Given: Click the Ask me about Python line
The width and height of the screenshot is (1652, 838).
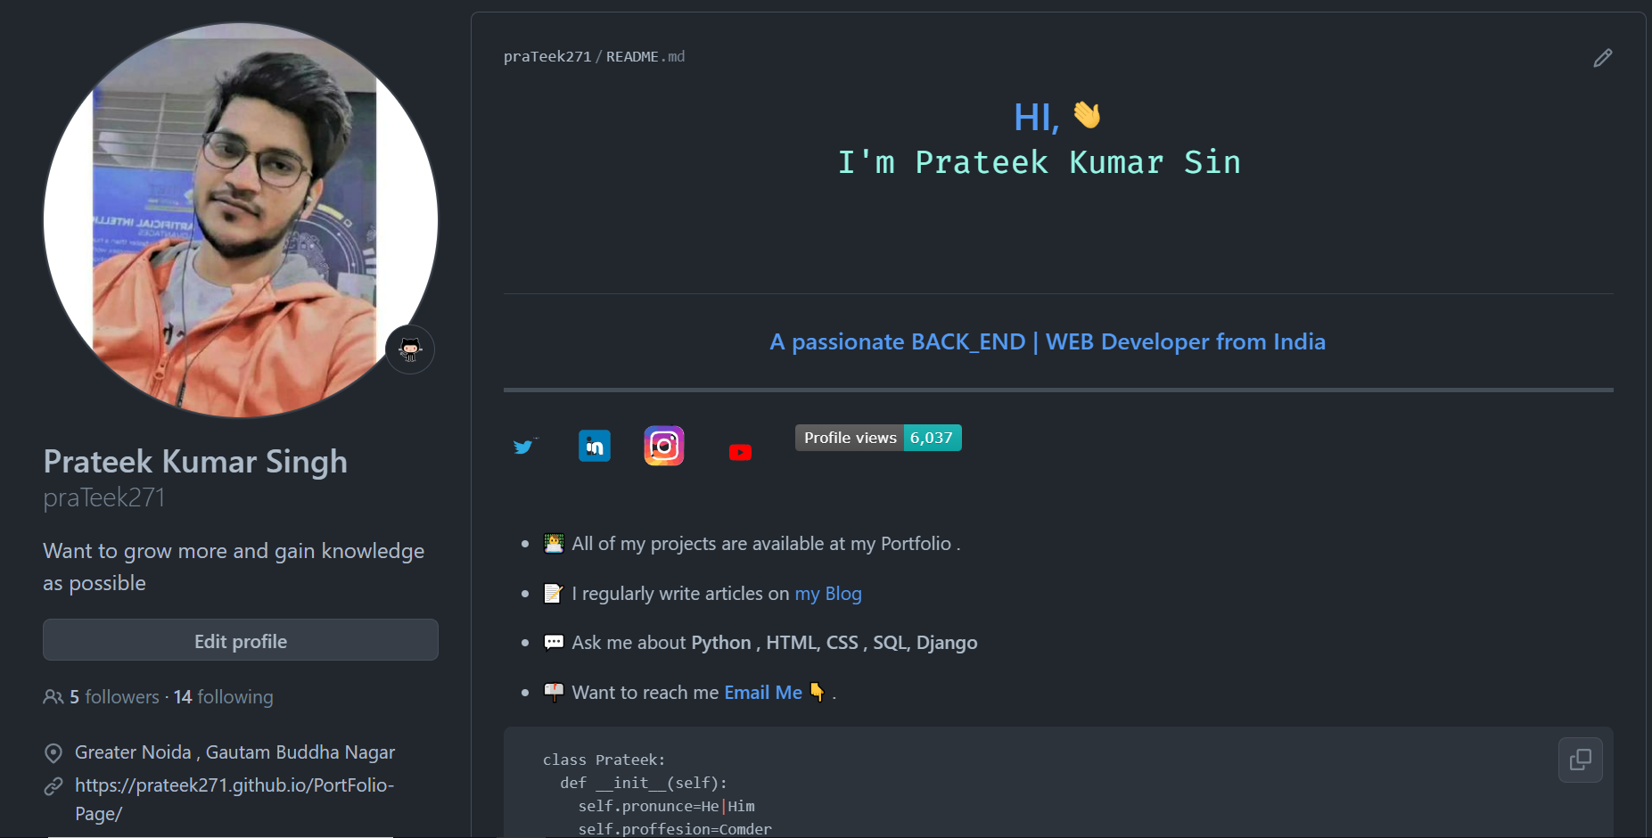Looking at the screenshot, I should click(x=775, y=643).
